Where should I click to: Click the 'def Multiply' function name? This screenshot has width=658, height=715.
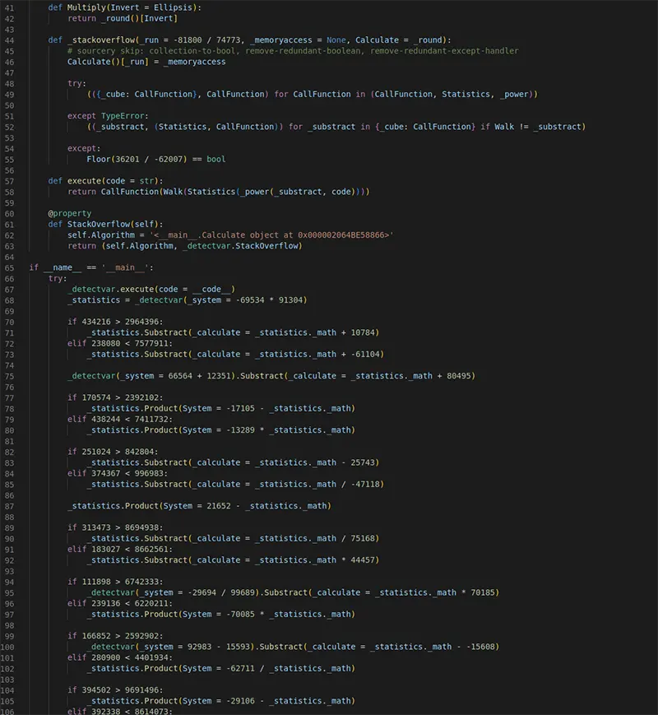tap(86, 7)
